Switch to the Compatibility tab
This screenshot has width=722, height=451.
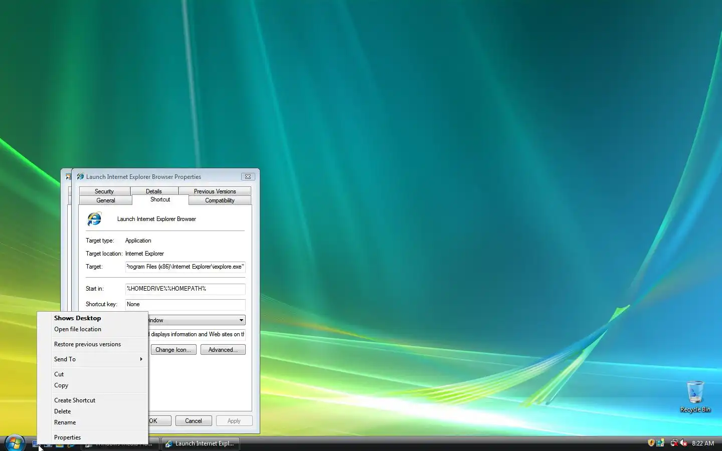(220, 200)
